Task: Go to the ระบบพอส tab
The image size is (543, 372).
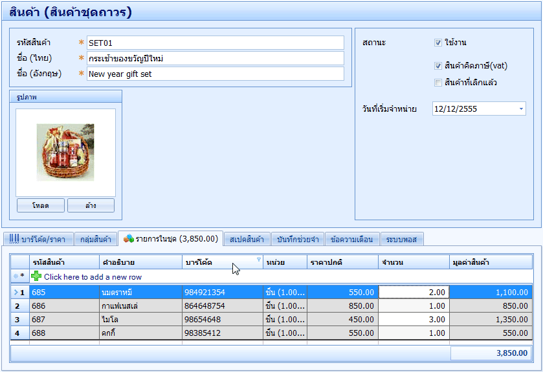Action: [x=402, y=240]
